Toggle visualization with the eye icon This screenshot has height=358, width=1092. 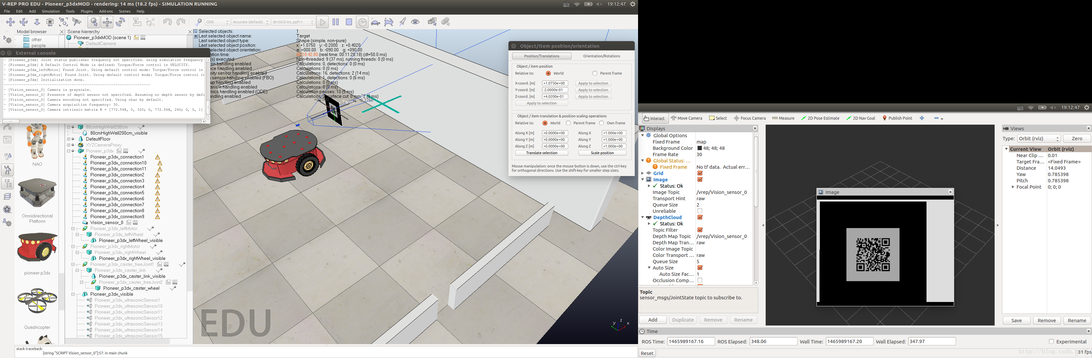[x=415, y=22]
